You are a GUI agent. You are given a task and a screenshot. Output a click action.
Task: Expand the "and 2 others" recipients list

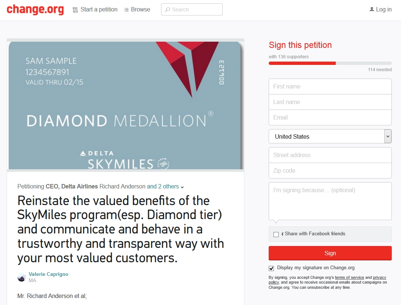[165, 187]
